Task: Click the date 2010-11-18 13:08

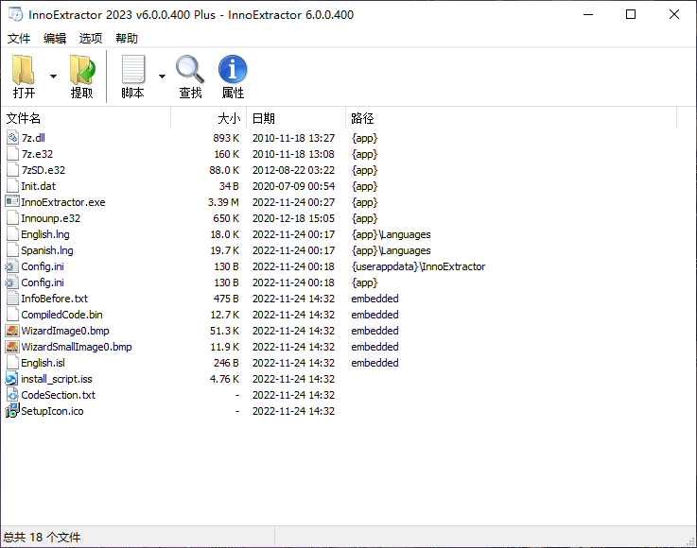Action: click(293, 154)
